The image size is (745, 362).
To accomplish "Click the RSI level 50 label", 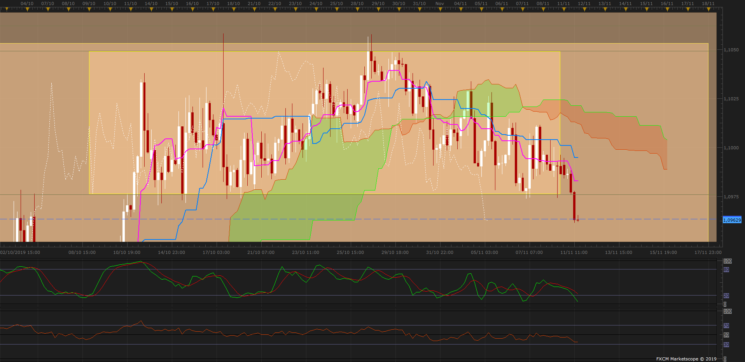I will [x=726, y=335].
